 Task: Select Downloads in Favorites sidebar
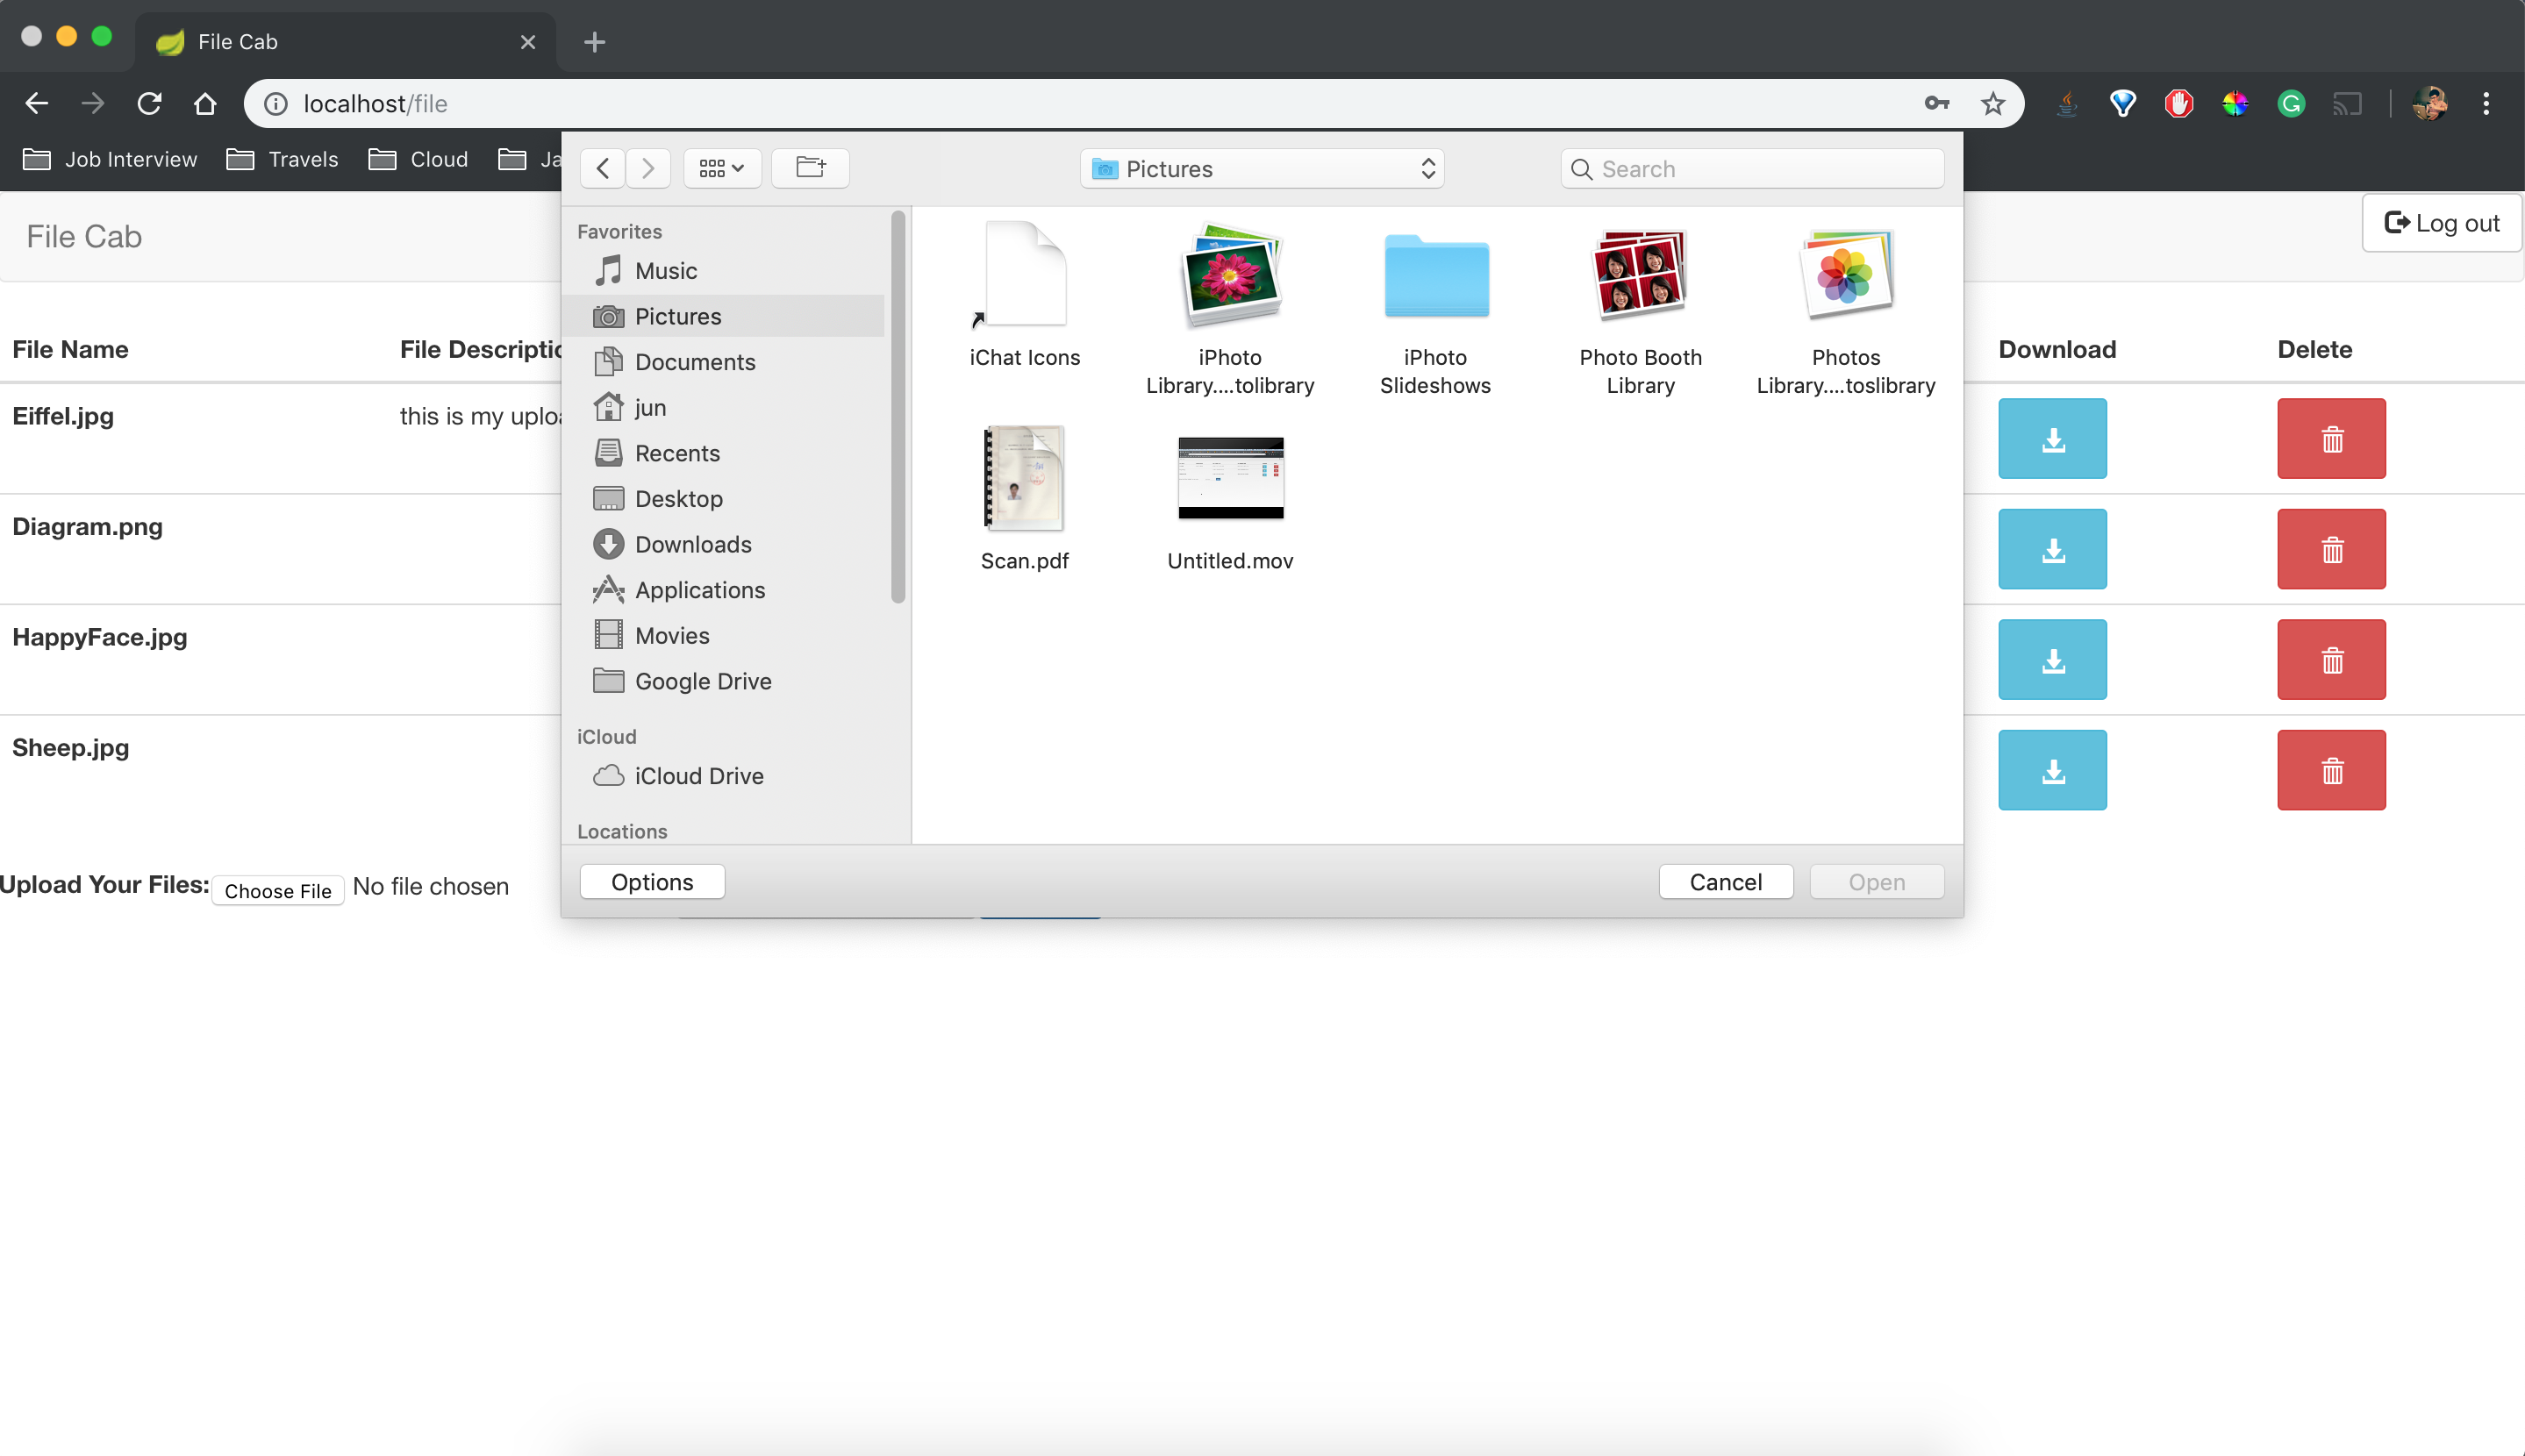pos(692,544)
